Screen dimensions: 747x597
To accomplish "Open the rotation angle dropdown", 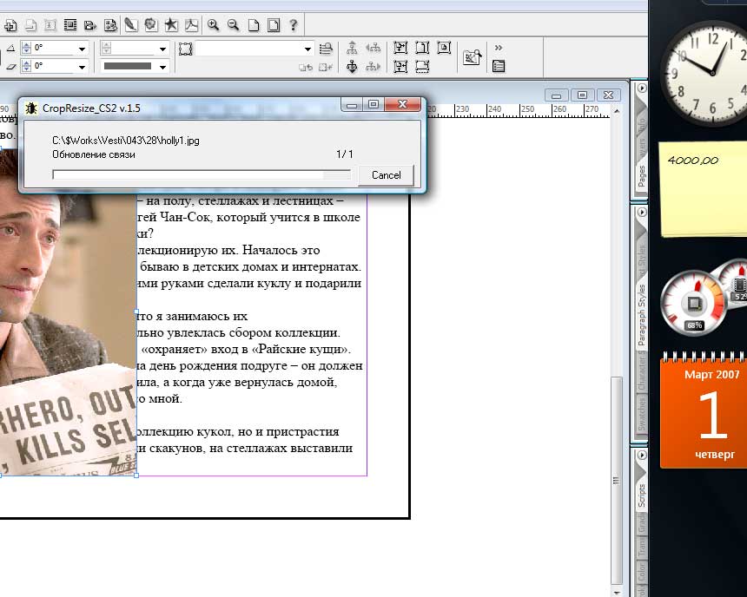I will coord(82,49).
